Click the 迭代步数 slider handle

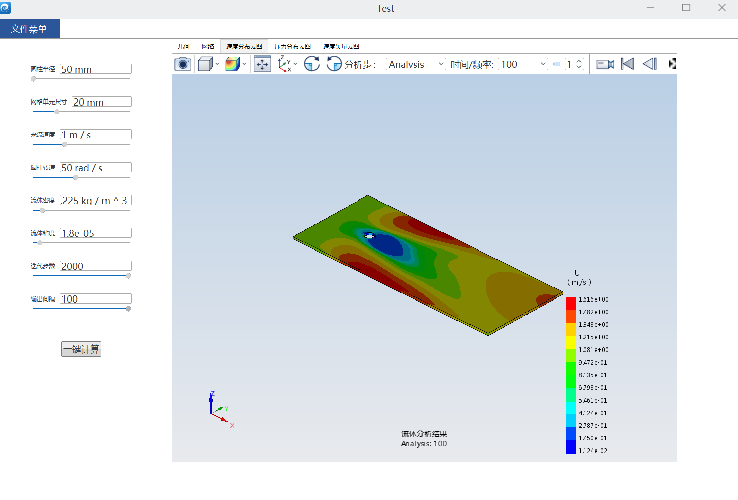[128, 276]
